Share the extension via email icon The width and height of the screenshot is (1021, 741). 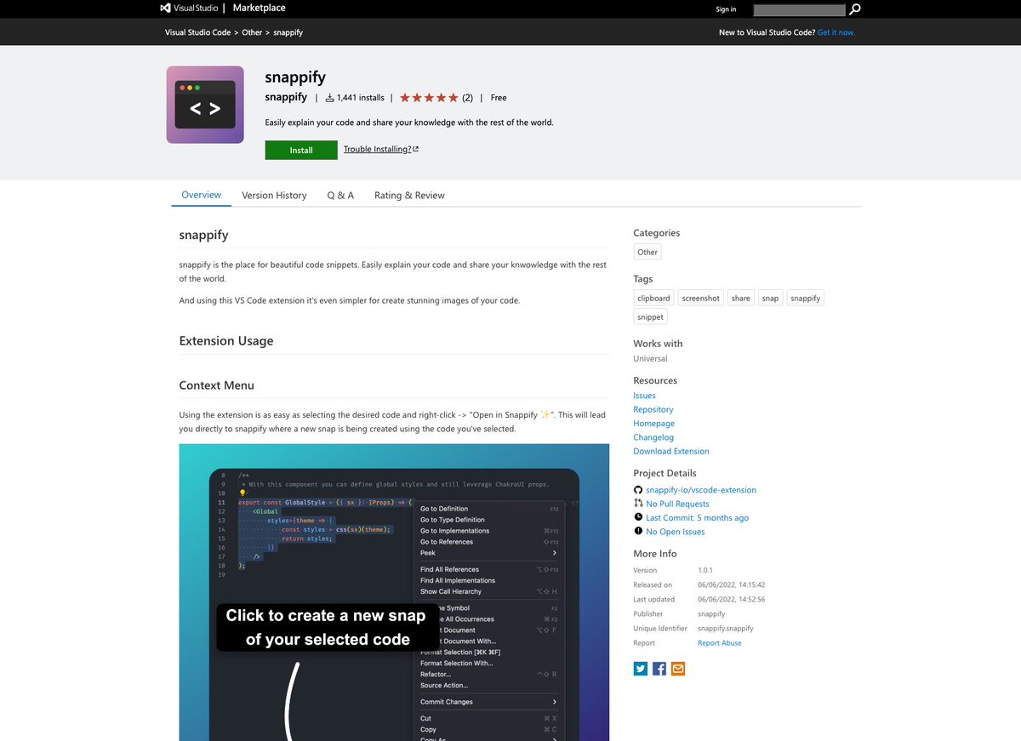tap(678, 669)
